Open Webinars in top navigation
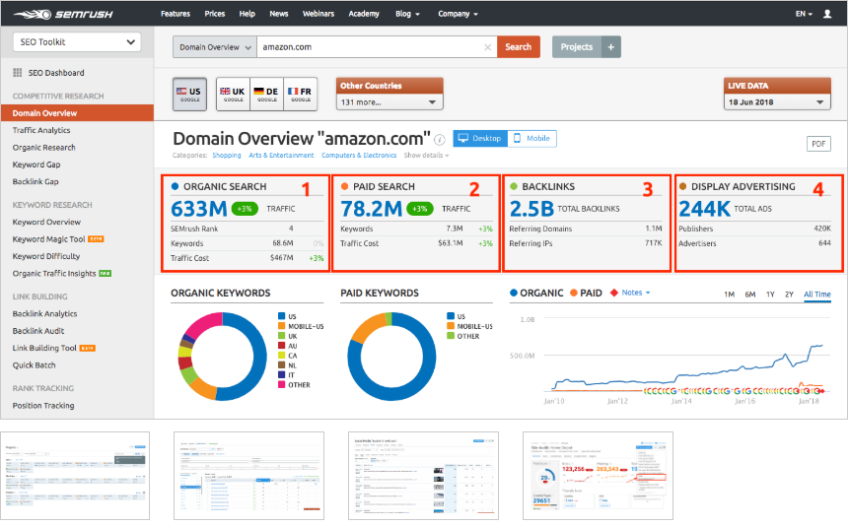 pos(318,14)
